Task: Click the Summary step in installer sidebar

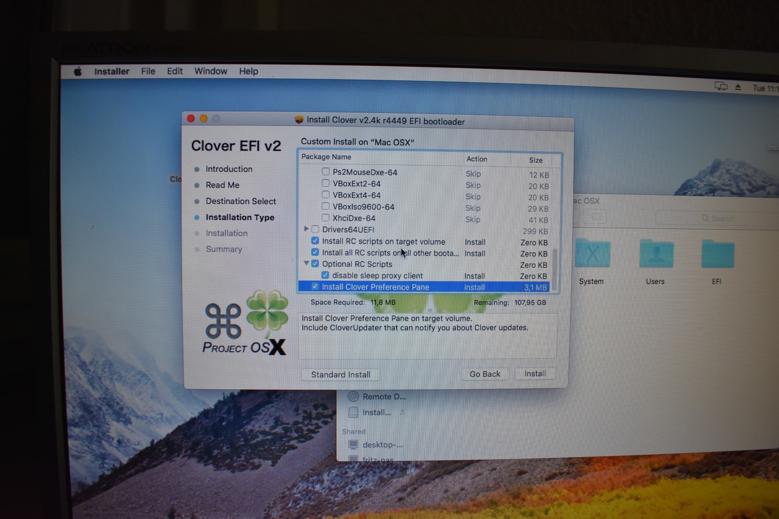Action: [224, 249]
